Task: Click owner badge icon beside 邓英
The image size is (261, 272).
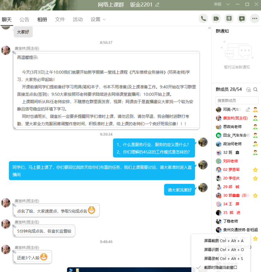Action: point(255,109)
